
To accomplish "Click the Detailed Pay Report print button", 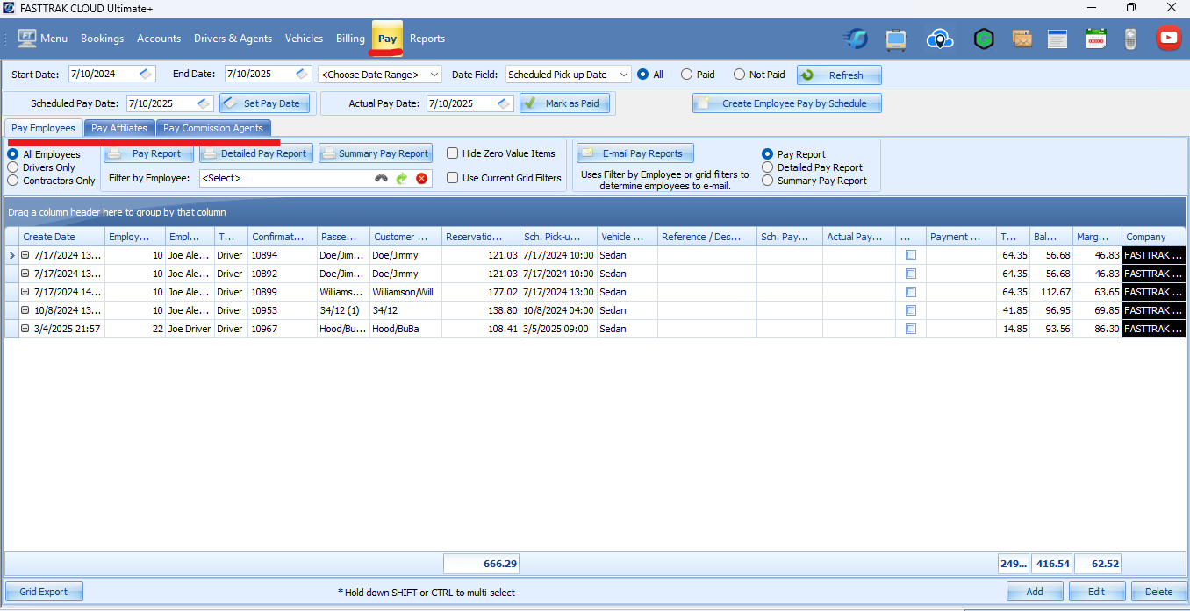I will (x=255, y=153).
